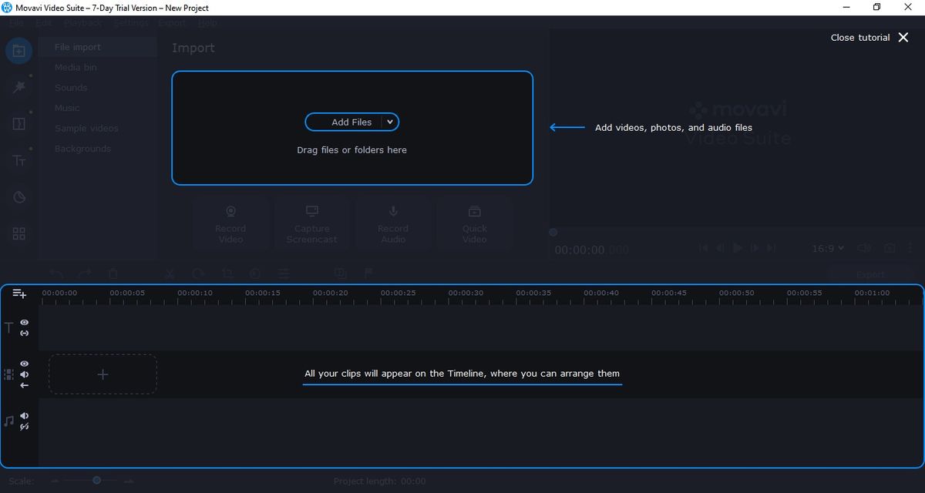Open the Titles tab icon
The image size is (925, 493).
tap(19, 160)
